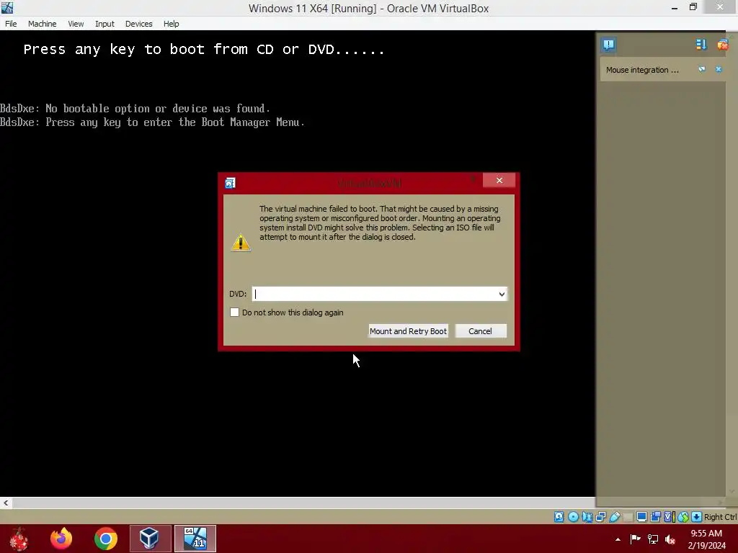The height and width of the screenshot is (553, 738).
Task: Open the Devices menu
Action: tap(138, 24)
